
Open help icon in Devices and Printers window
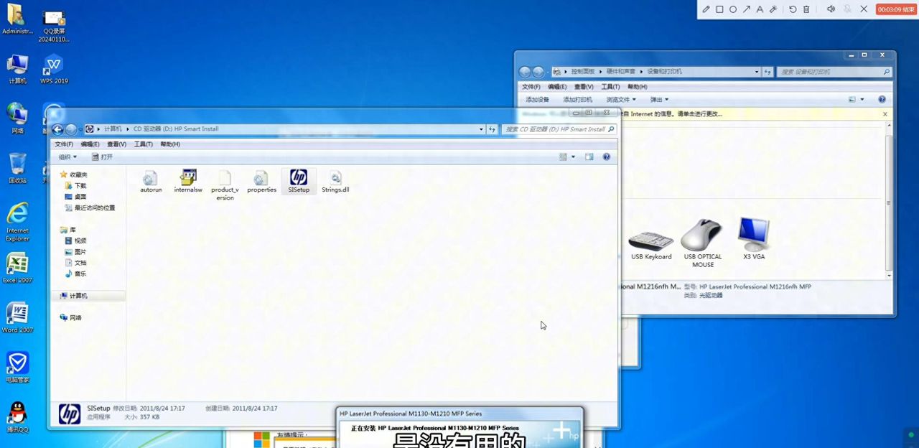pyautogui.click(x=882, y=100)
